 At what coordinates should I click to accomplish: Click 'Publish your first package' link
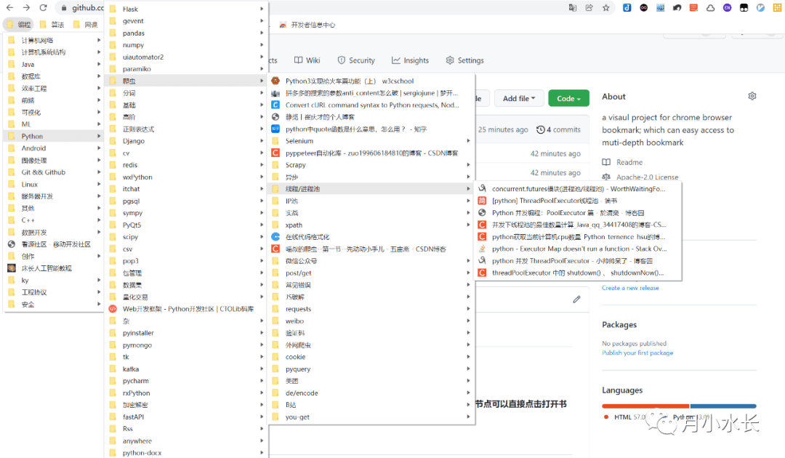click(x=637, y=353)
